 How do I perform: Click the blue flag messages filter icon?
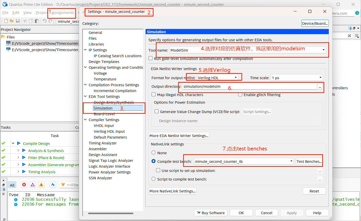(53, 185)
